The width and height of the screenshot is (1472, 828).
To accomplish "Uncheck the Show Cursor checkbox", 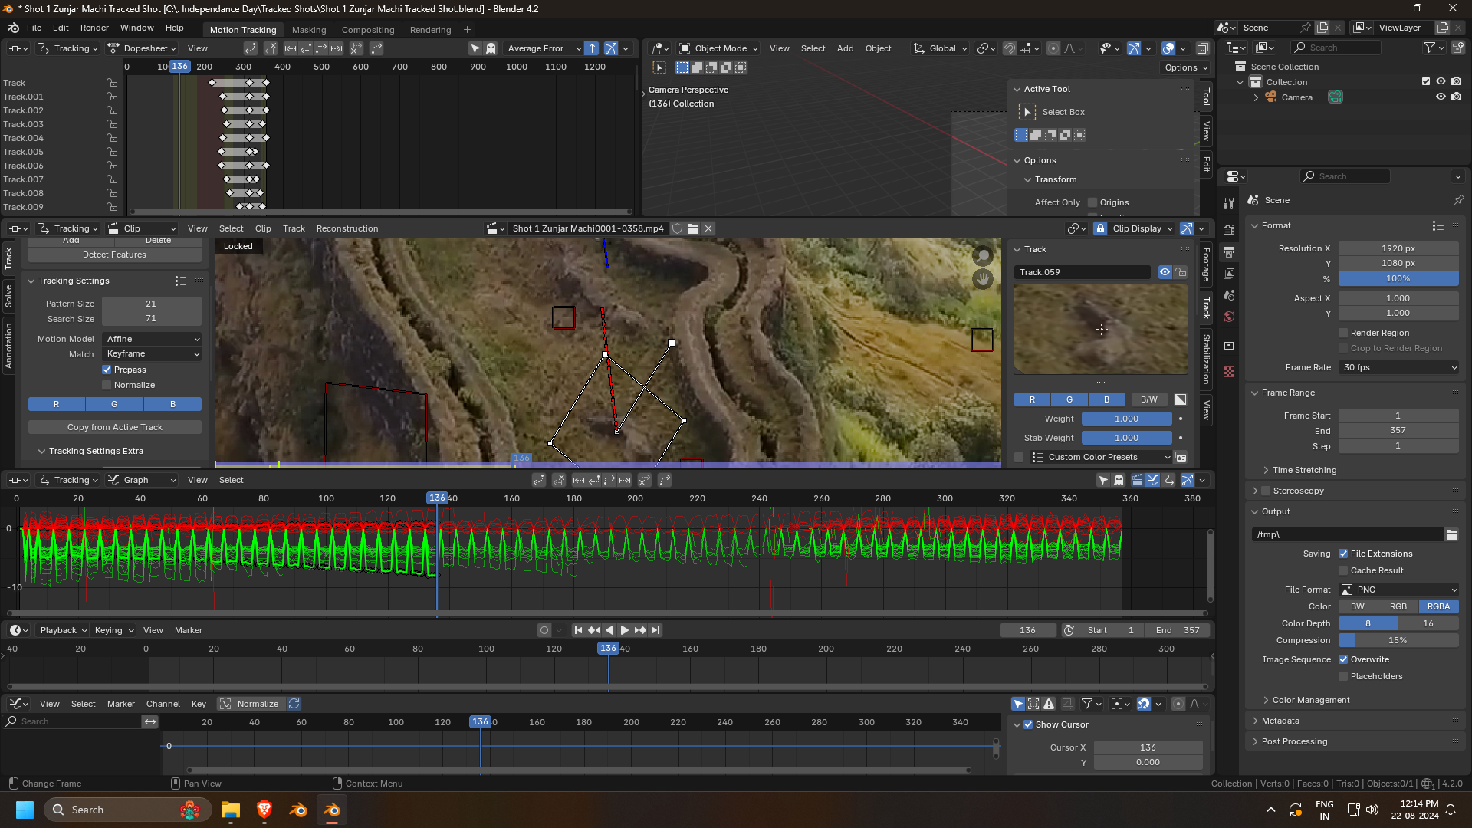I will 1028,724.
